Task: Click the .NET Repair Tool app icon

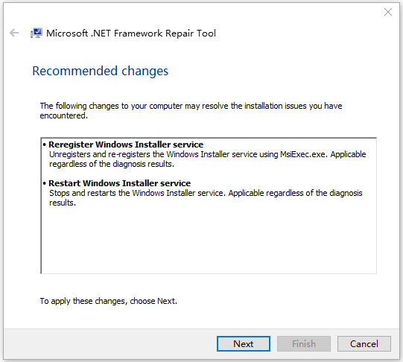Action: click(37, 33)
